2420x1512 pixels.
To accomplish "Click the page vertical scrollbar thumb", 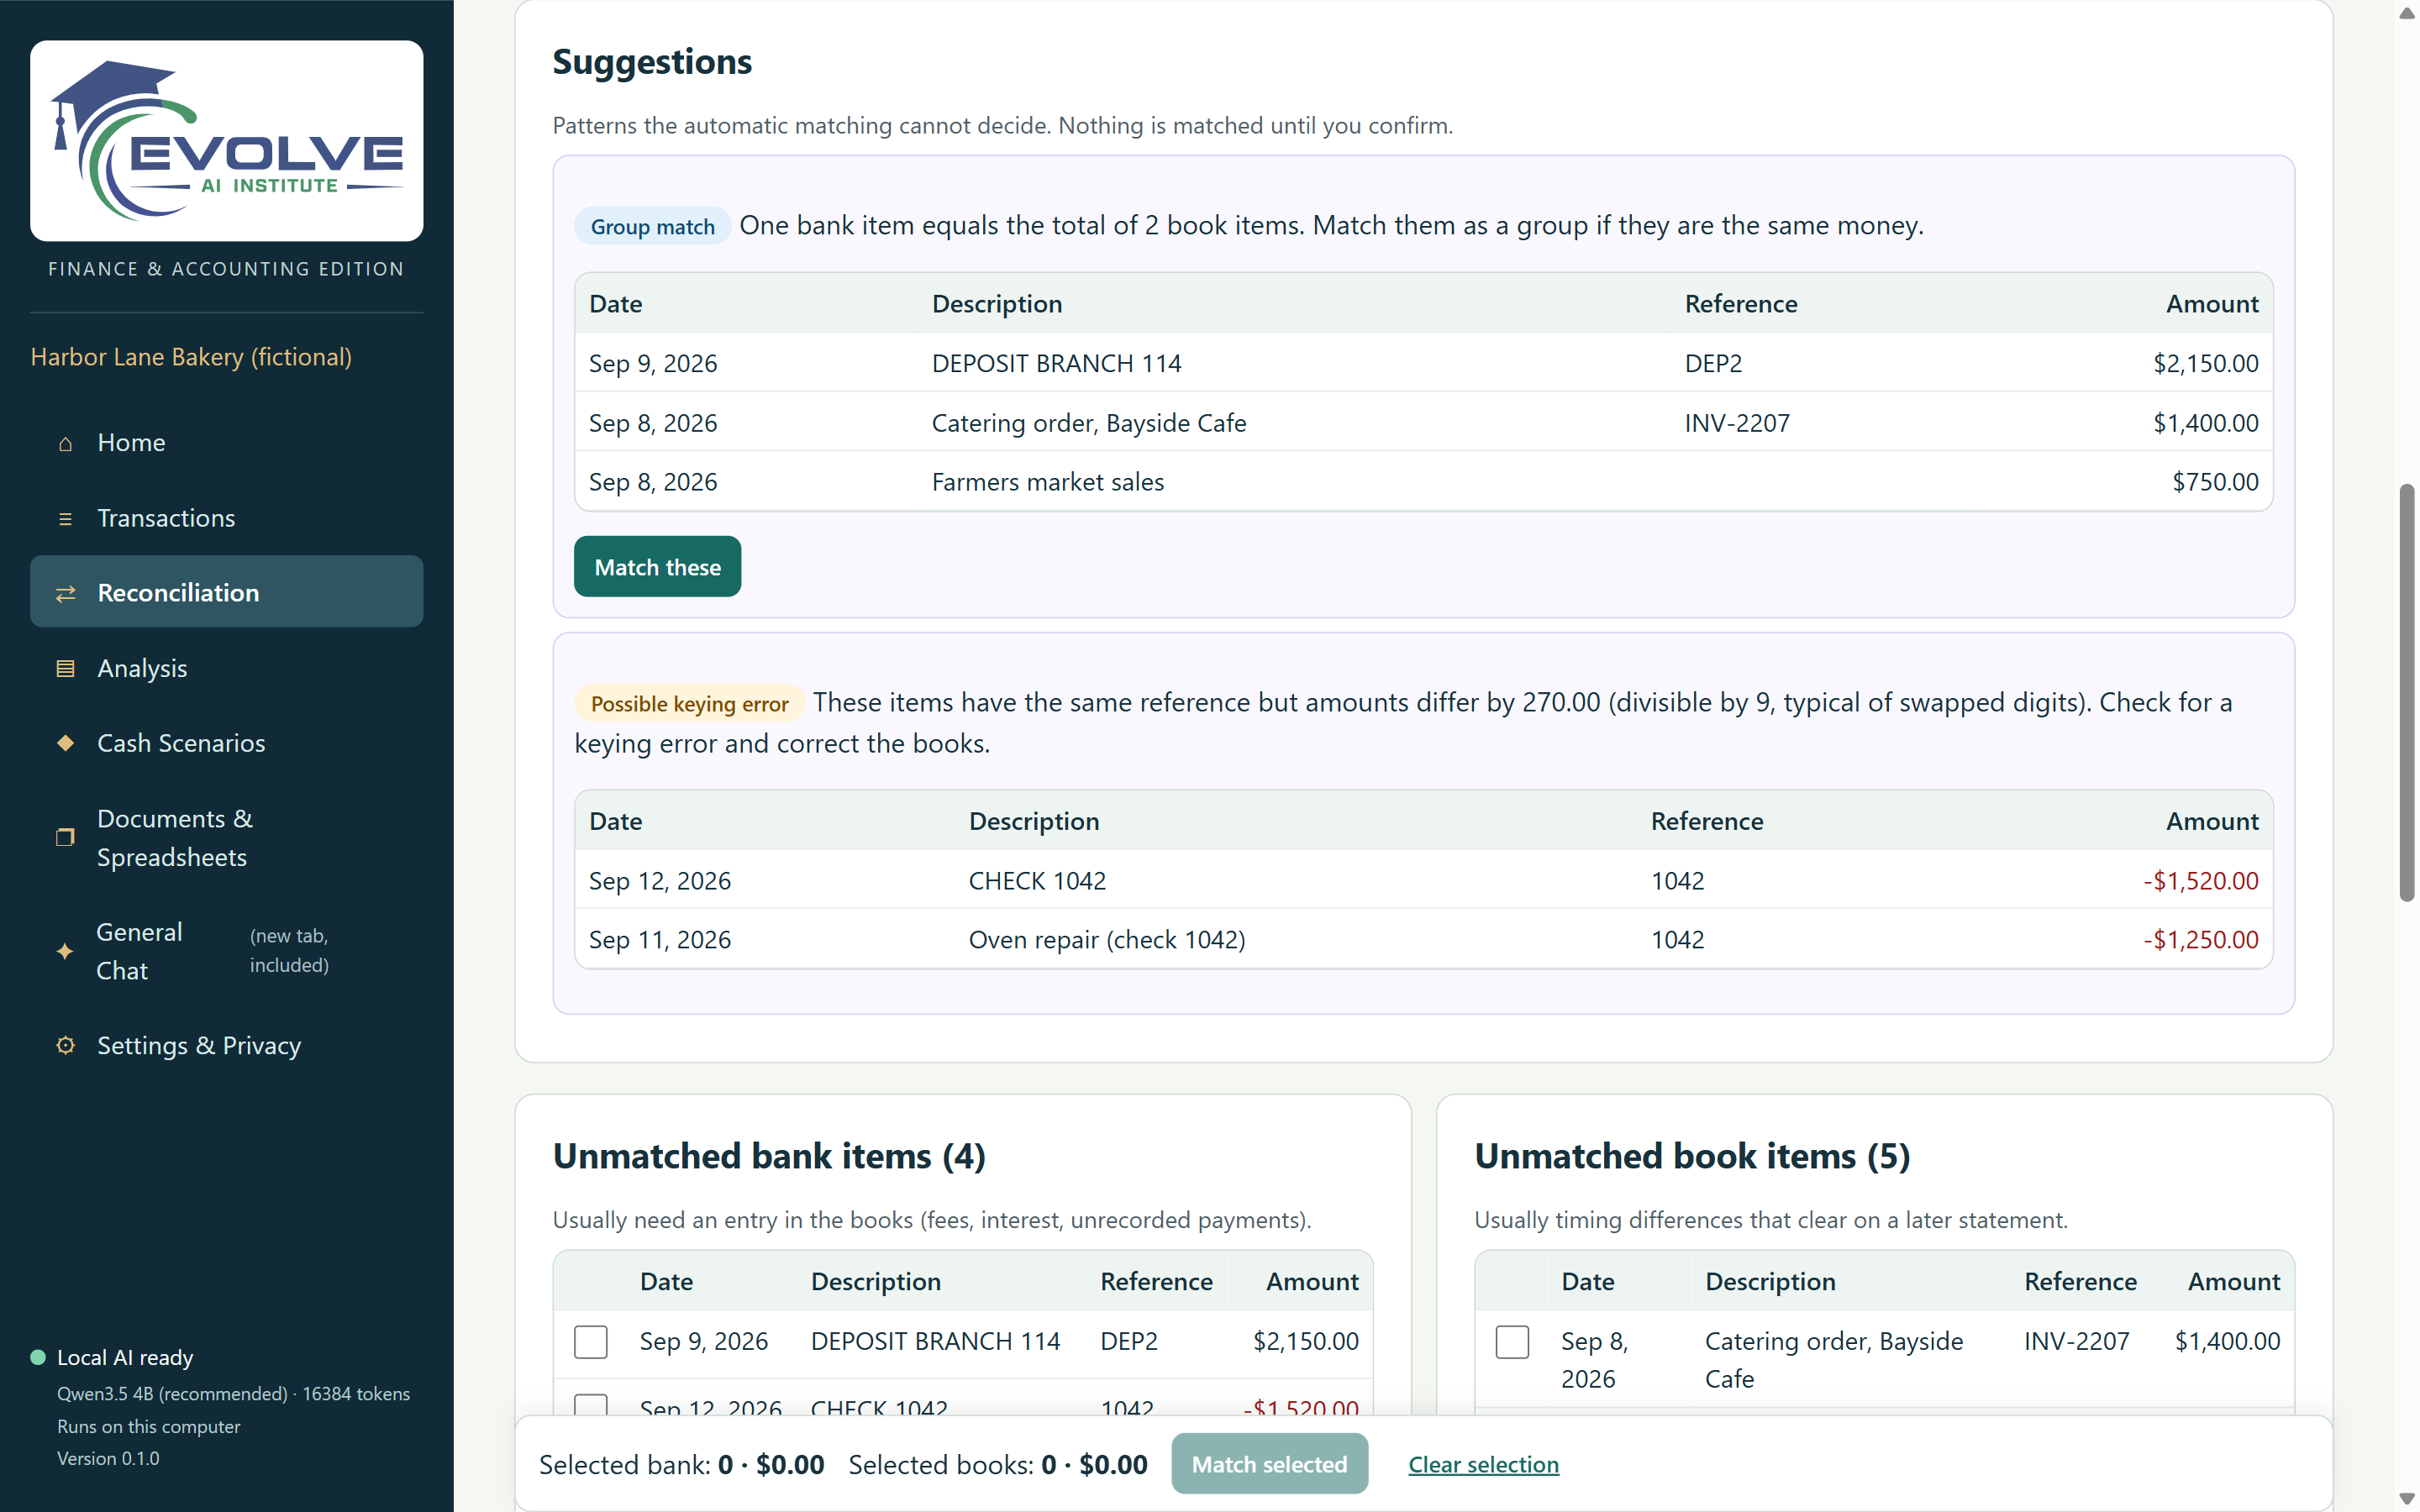I will pyautogui.click(x=2407, y=692).
